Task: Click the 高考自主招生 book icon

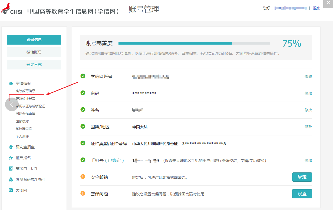Action: click(11, 169)
